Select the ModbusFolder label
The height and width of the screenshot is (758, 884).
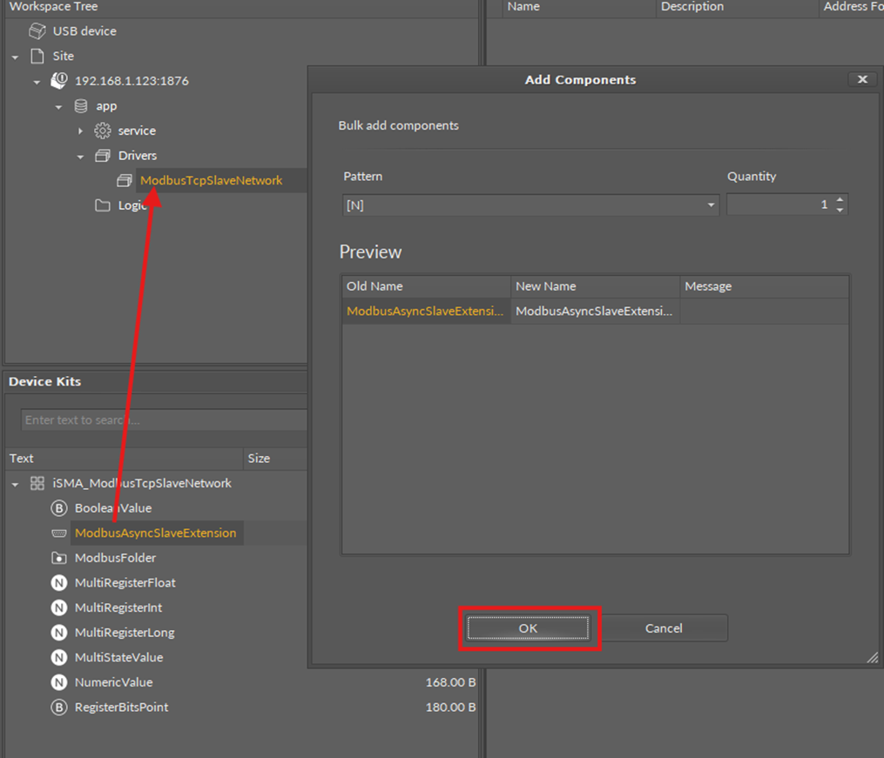[116, 558]
